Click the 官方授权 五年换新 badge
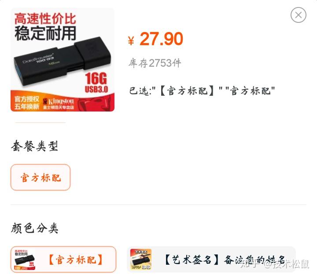This screenshot has height=277, width=317. (27, 103)
